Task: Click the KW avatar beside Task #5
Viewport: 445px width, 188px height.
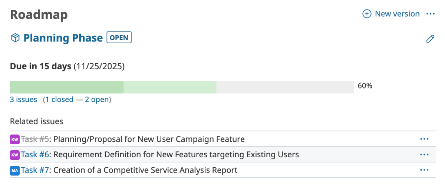Action: pyautogui.click(x=14, y=139)
